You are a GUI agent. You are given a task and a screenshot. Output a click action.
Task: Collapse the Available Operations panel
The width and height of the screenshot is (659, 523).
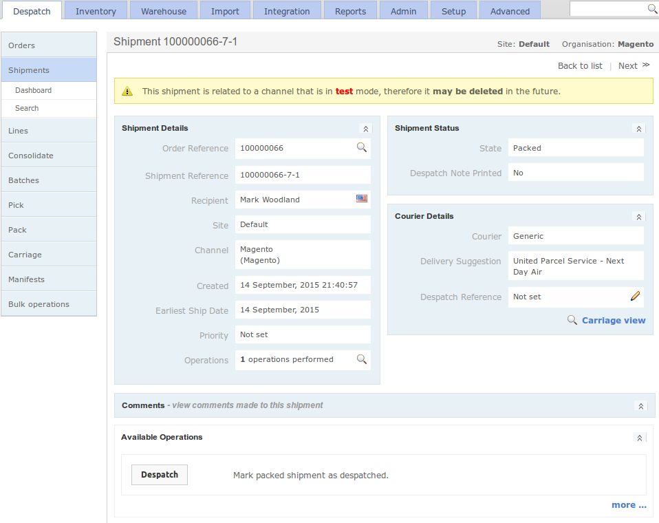coord(640,438)
